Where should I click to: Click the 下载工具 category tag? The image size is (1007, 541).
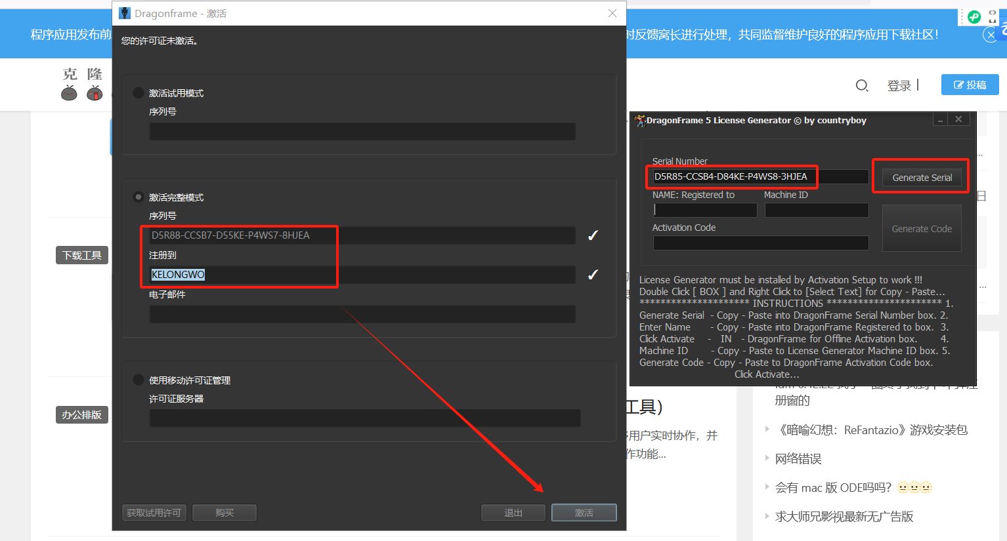82,255
